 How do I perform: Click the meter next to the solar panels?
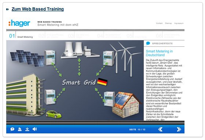pos(50,57)
